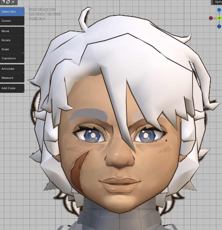Select the Add Cube tool

(x=12, y=88)
